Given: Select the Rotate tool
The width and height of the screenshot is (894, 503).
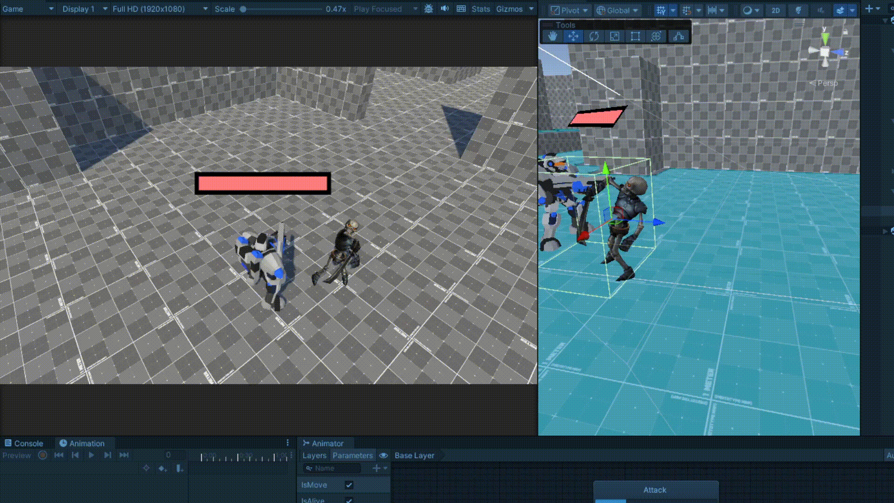Looking at the screenshot, I should click(x=594, y=36).
